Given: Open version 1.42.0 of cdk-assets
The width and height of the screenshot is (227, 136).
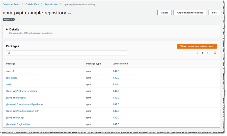Looking at the screenshot, I should pyautogui.click(x=116, y=78).
